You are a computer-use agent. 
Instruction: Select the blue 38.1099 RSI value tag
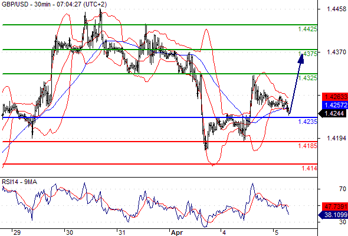[333, 215]
